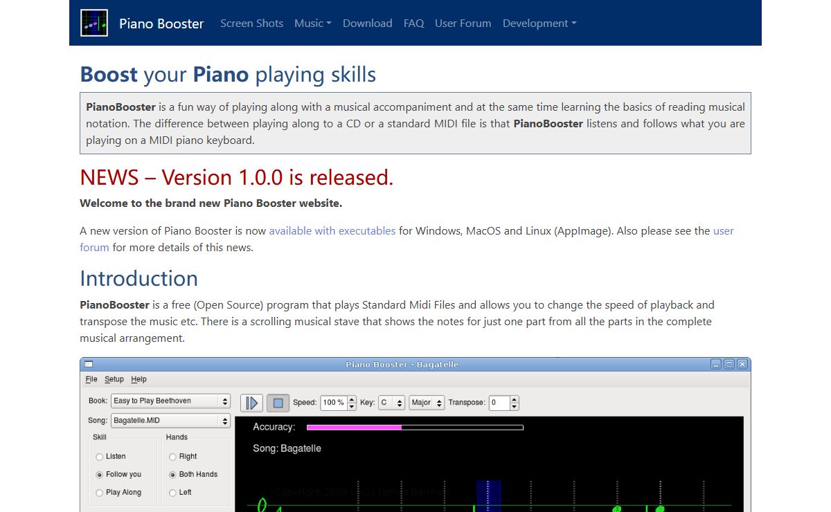The height and width of the screenshot is (512, 831).
Task: Click the maximize icon of the Piano Booster - Bagatelle window
Action: 729,364
